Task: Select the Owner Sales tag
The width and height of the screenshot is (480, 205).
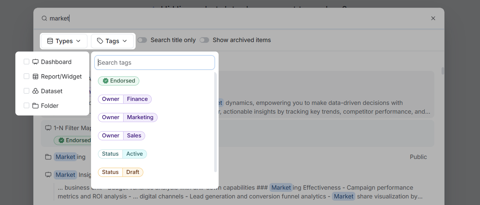Action: click(121, 136)
